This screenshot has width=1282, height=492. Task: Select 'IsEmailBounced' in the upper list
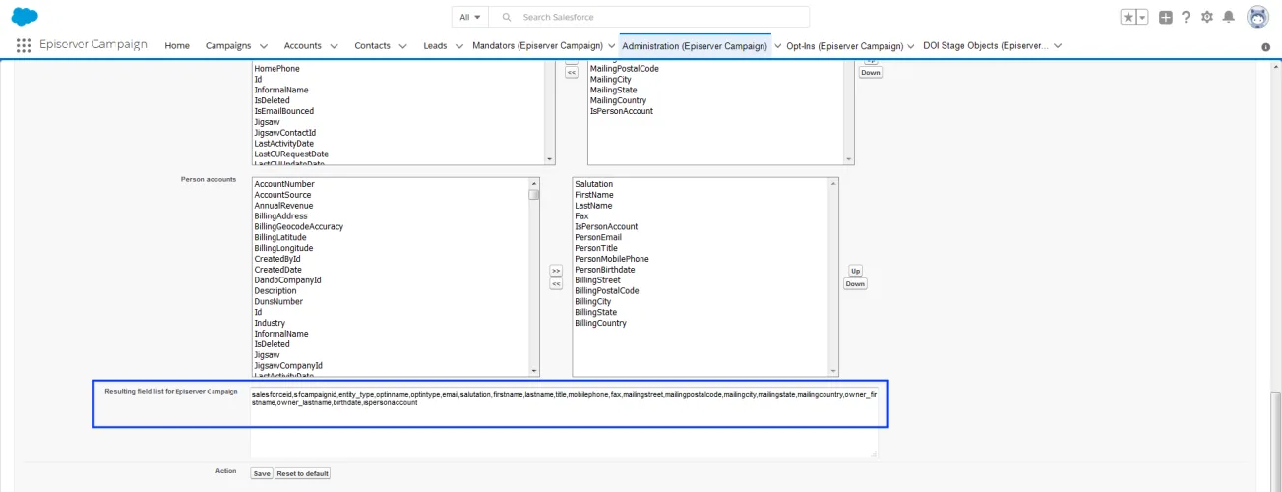click(x=284, y=111)
